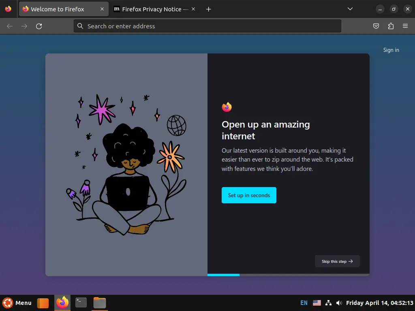Click the onboarding progress bar
Image resolution: width=415 pixels, height=311 pixels.
[x=288, y=275]
